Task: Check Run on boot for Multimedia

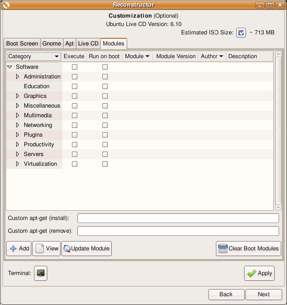Action: click(x=105, y=115)
